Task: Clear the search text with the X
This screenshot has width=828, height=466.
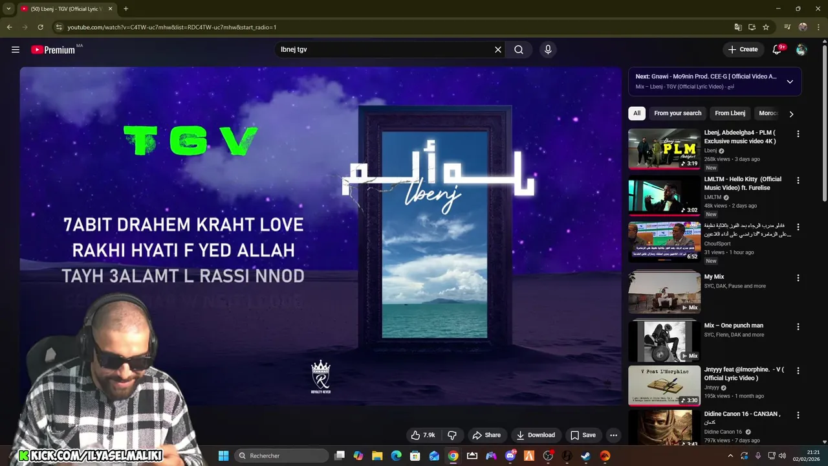Action: [x=498, y=49]
